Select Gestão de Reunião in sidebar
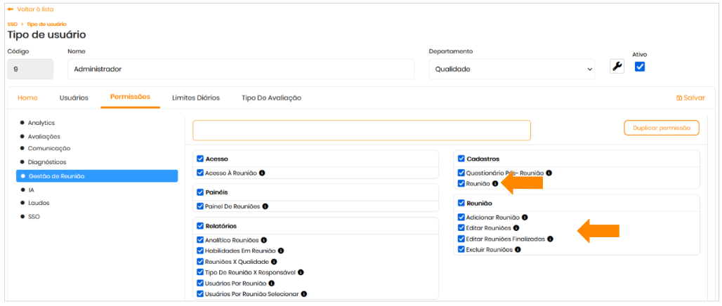Image resolution: width=722 pixels, height=306 pixels. pyautogui.click(x=97, y=176)
